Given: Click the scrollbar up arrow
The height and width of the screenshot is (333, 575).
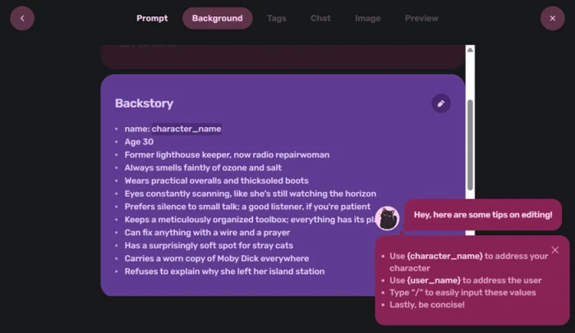Looking at the screenshot, I should 470,50.
